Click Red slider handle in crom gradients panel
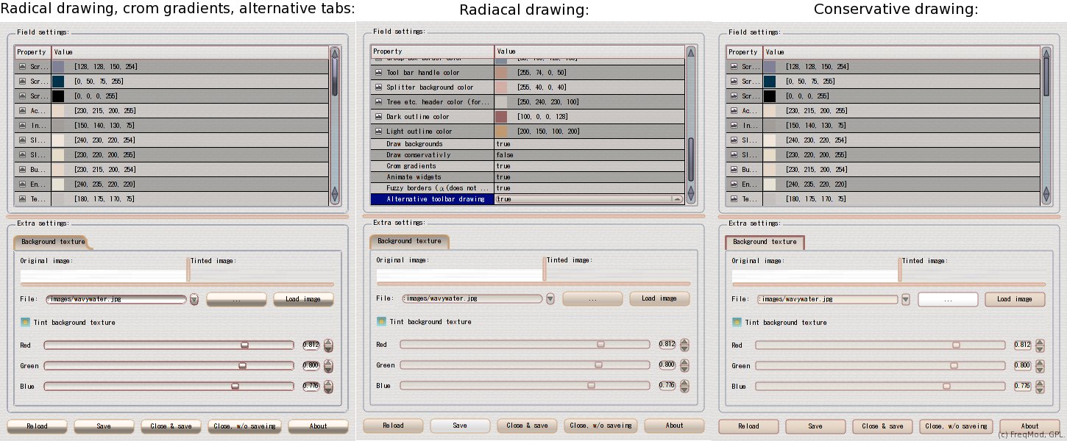The height and width of the screenshot is (441, 1067). click(x=245, y=345)
